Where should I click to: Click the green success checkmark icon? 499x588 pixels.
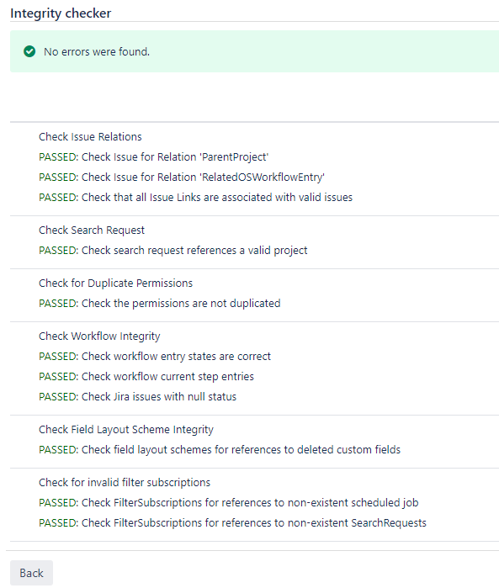(x=29, y=51)
